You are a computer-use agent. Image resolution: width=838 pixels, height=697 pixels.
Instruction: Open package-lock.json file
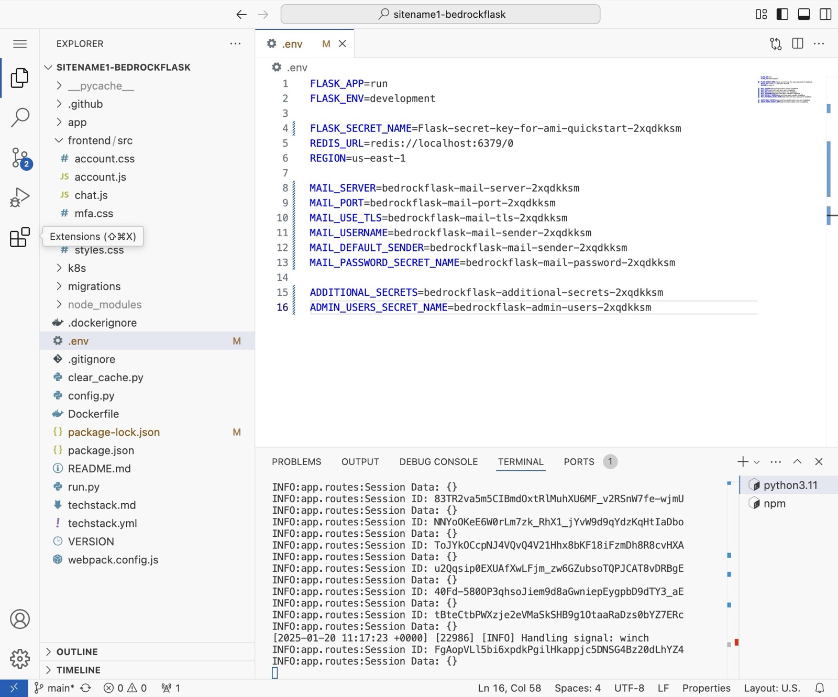[x=147, y=433]
